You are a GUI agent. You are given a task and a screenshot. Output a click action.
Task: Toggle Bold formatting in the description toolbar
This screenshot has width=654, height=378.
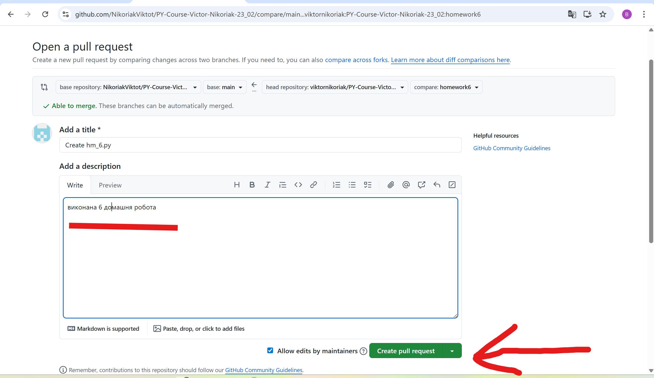click(252, 185)
